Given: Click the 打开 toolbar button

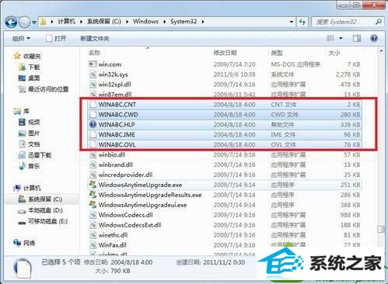Looking at the screenshot, I should [56, 39].
